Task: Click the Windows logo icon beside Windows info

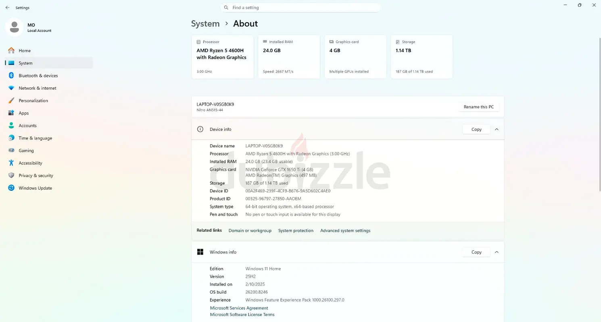Action: pos(200,252)
